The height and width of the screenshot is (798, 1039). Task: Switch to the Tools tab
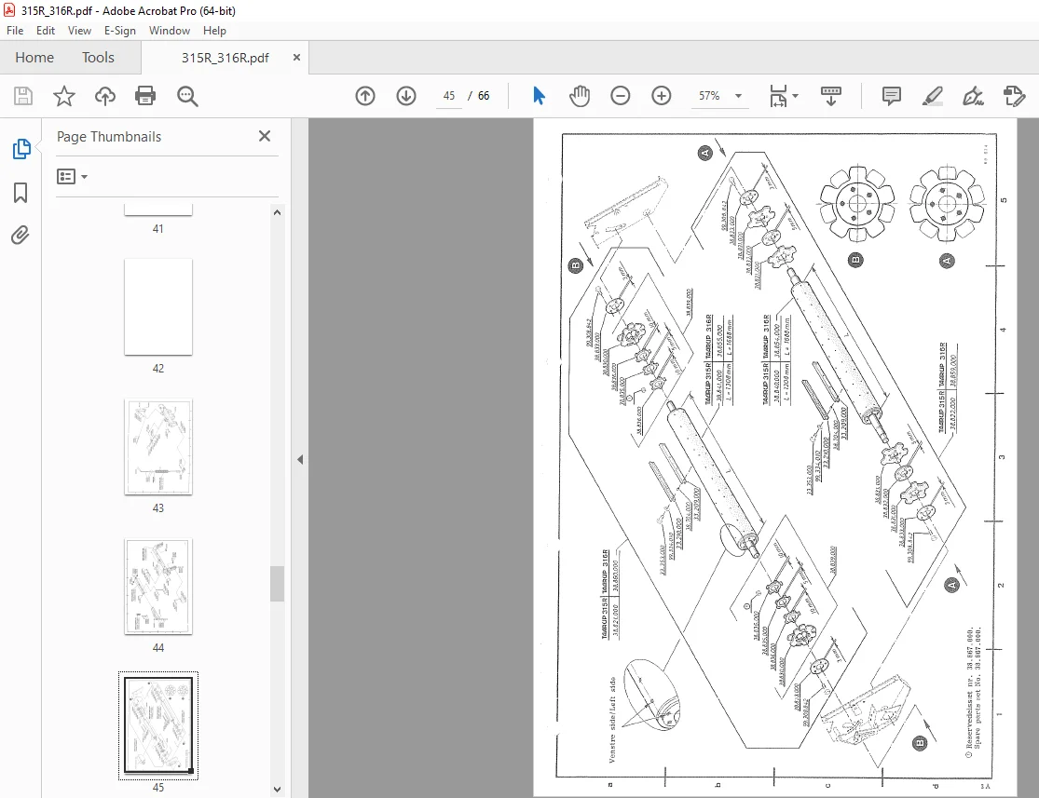click(98, 58)
